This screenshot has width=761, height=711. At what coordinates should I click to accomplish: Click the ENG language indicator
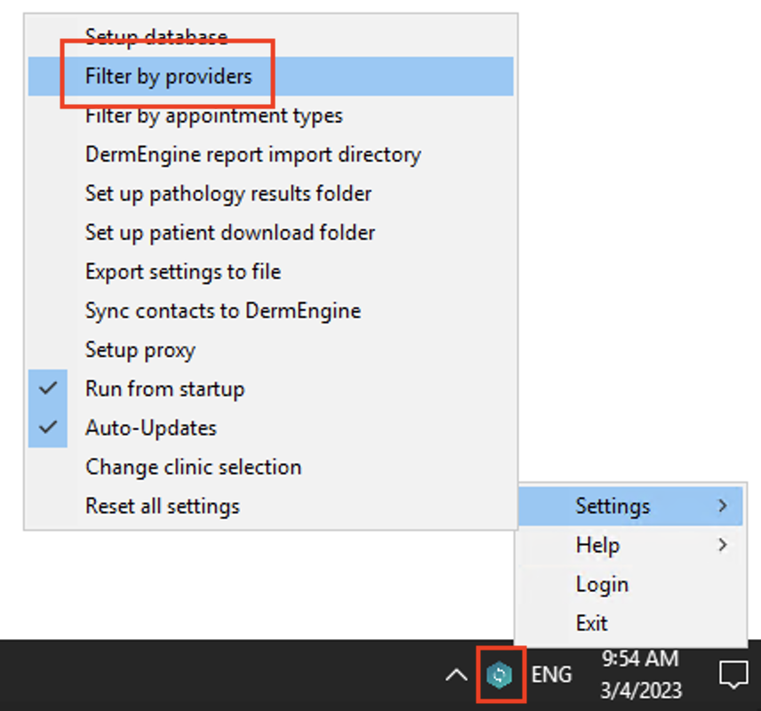coord(551,675)
